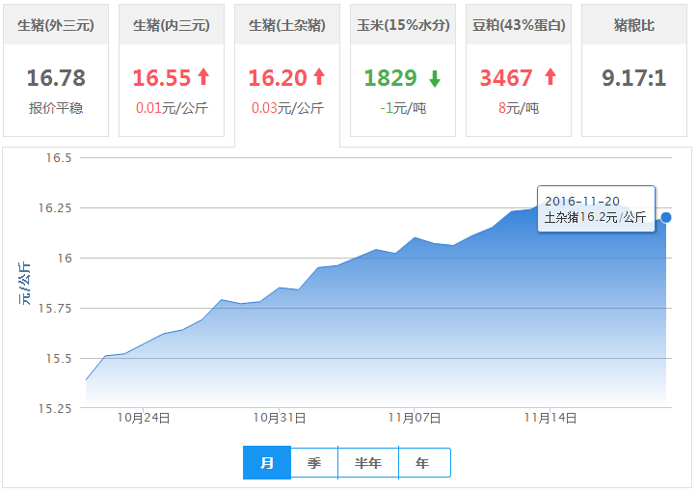Click the red up arrow beside 3467
This screenshot has height=493, width=697.
(x=550, y=77)
